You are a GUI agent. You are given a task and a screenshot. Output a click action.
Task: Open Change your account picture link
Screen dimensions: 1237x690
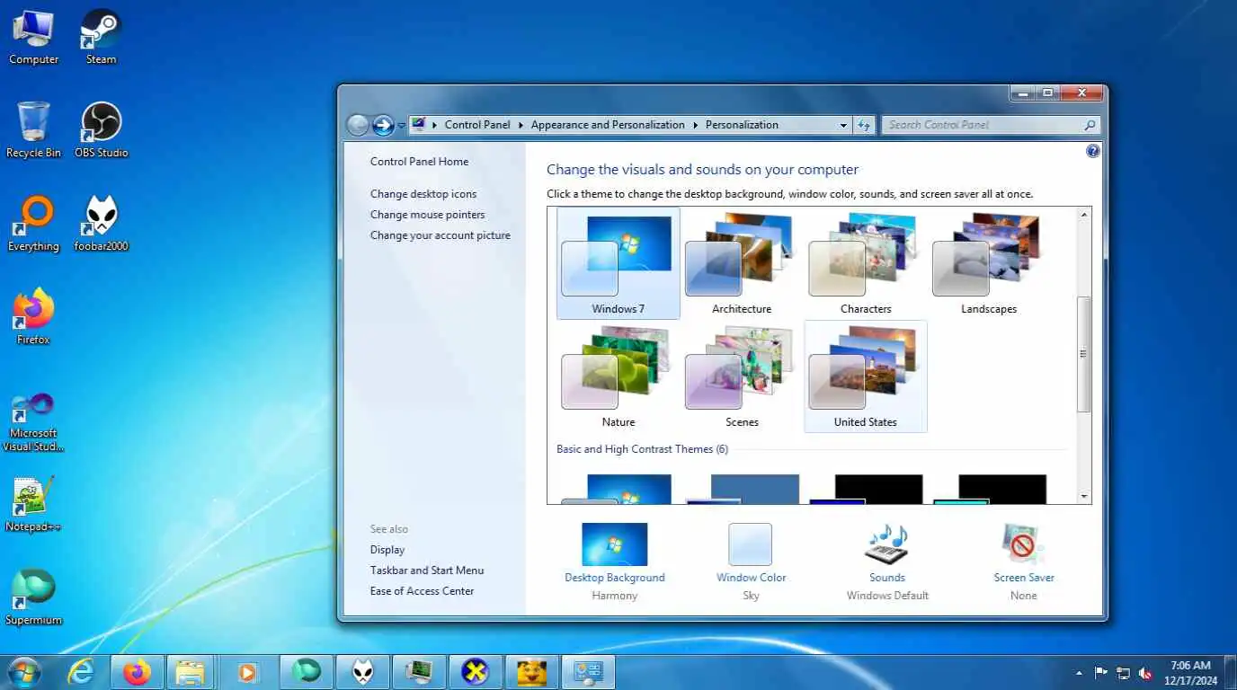pos(440,235)
